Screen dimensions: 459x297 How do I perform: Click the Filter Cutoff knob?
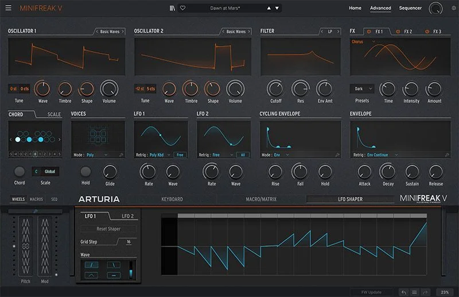coord(276,88)
